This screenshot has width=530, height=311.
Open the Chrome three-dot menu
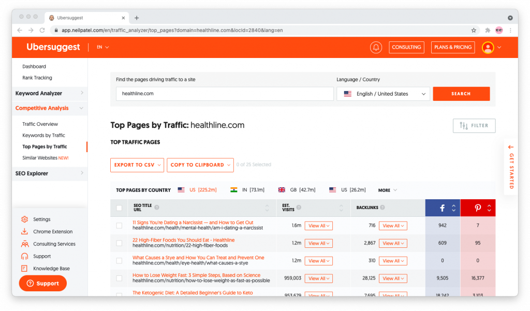point(510,30)
